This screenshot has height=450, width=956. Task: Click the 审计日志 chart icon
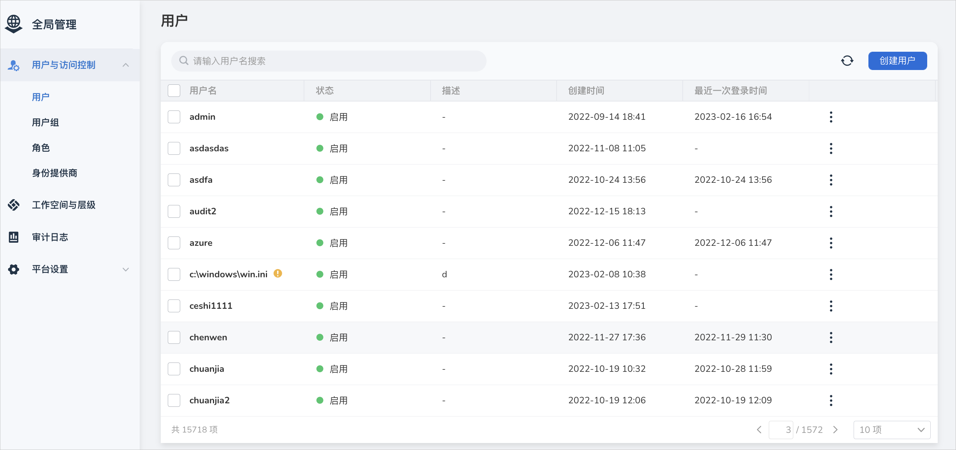(x=14, y=237)
